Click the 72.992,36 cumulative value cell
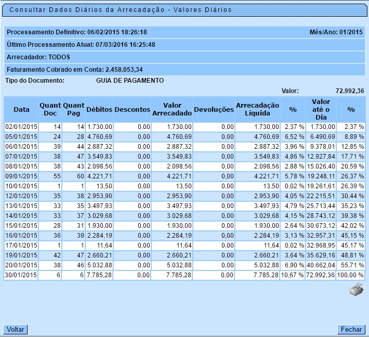The image size is (369, 337). click(320, 275)
